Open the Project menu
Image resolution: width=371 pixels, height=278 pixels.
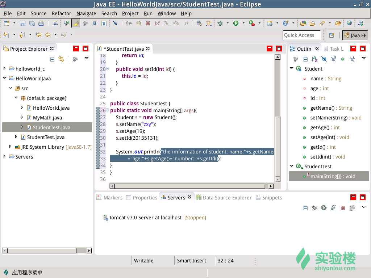pyautogui.click(x=130, y=13)
